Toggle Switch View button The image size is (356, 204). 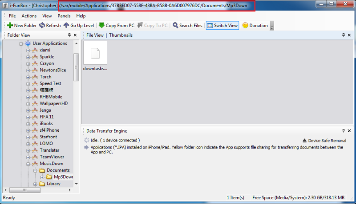point(222,26)
